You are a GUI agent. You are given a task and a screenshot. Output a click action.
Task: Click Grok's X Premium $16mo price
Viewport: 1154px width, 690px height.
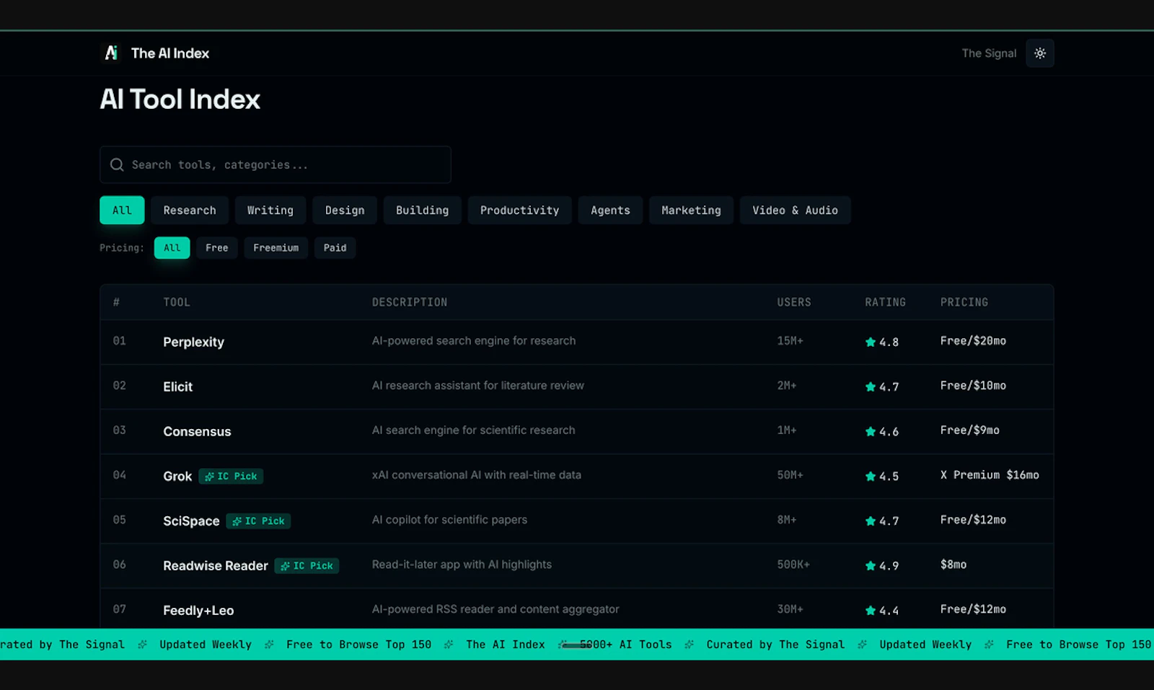[990, 474]
